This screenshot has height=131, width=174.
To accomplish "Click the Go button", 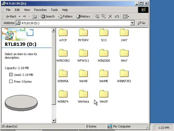I will click(142, 23).
